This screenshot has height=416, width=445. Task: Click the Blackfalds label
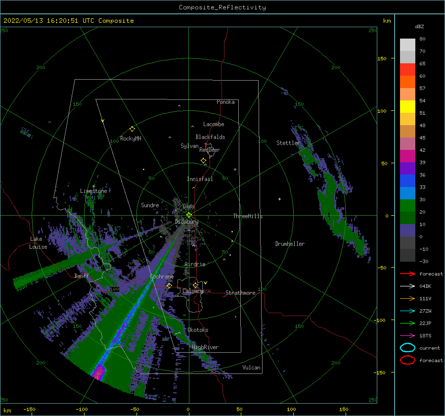210,137
